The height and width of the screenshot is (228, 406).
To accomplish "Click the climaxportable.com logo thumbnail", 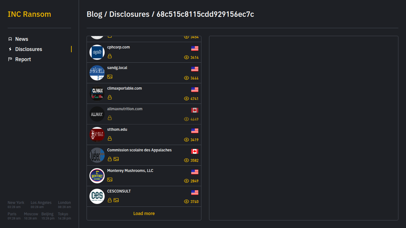I will tap(97, 93).
